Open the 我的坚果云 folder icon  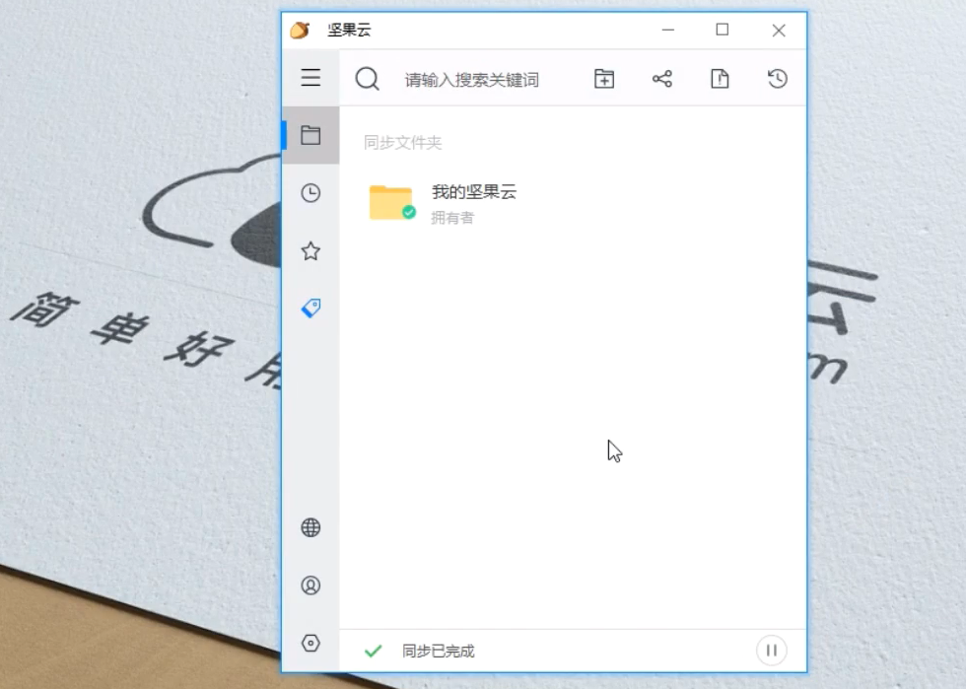tap(392, 202)
